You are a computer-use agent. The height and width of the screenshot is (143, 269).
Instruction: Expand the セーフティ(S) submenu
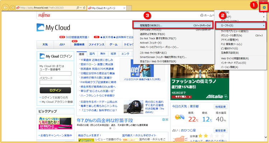point(241,25)
